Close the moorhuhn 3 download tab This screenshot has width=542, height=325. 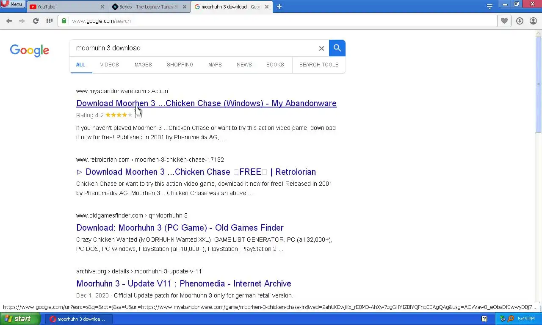pyautogui.click(x=267, y=7)
